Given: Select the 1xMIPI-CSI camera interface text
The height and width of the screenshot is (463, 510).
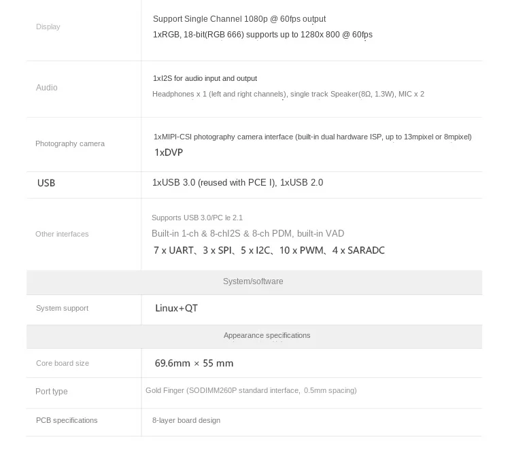Looking at the screenshot, I should 312,137.
